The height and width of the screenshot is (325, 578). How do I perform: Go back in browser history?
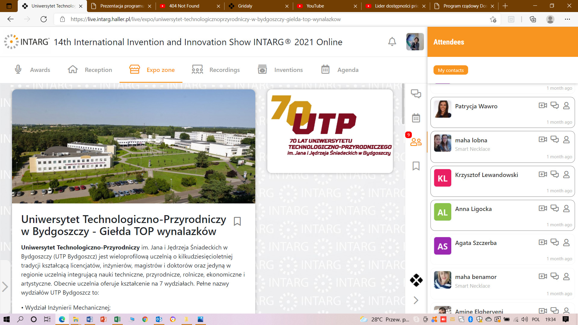click(11, 19)
